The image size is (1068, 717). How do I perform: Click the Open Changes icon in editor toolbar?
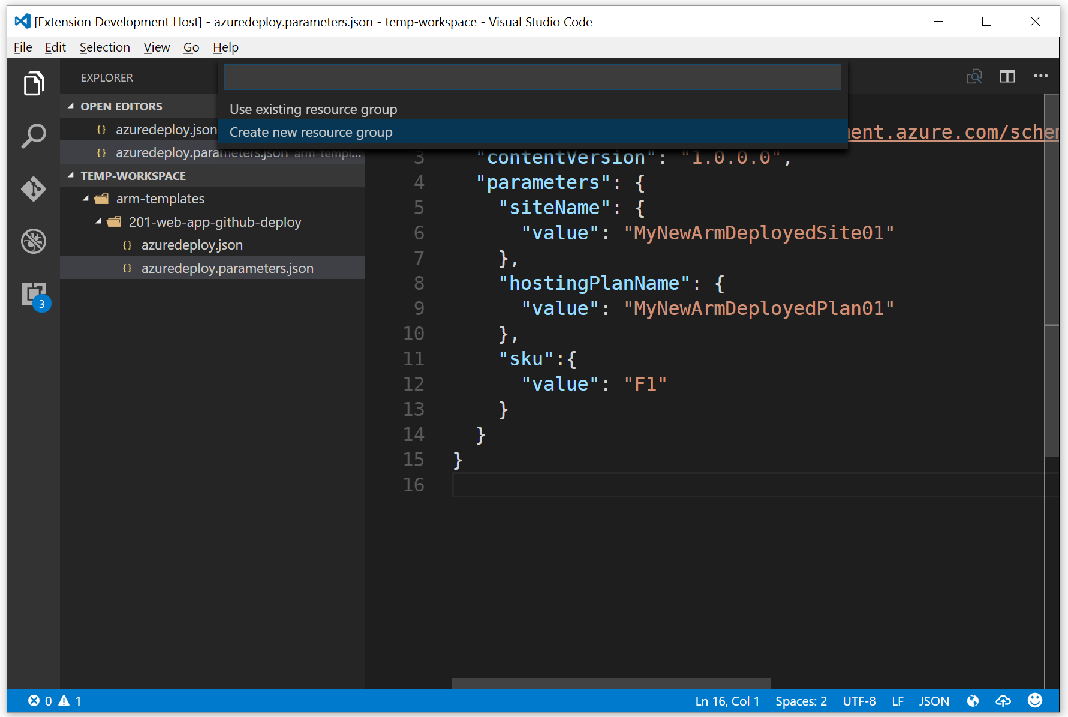coord(974,76)
